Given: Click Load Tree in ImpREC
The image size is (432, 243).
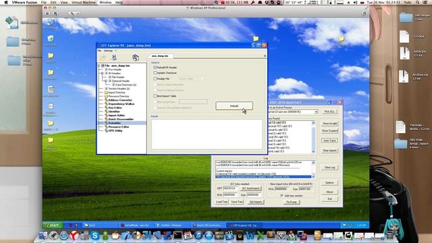Looking at the screenshot, I should (x=222, y=202).
